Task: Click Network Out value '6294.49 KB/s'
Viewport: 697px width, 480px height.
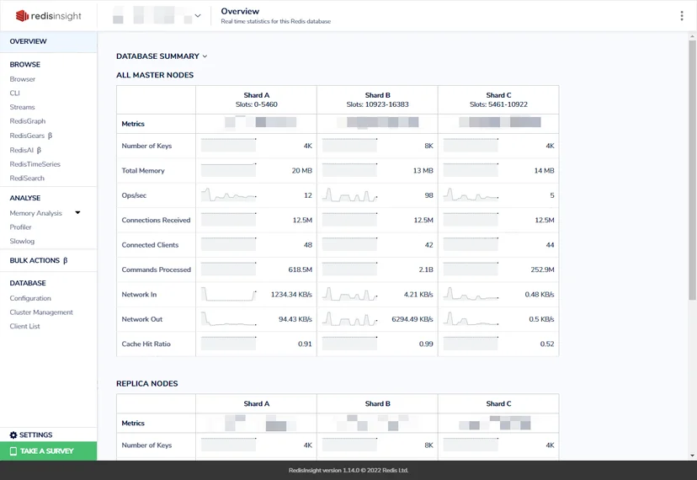Action: point(412,319)
